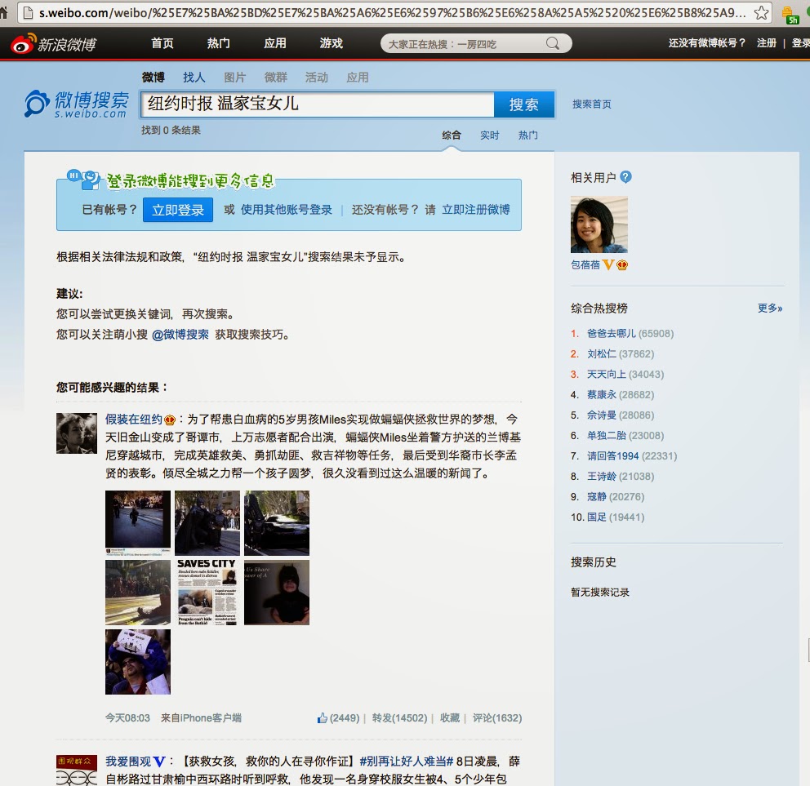
Task: Open hot search 爸爸去哪儿
Action: point(612,334)
